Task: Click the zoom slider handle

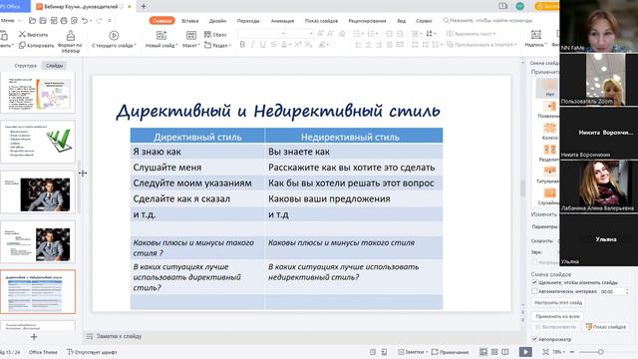Action: [x=600, y=352]
